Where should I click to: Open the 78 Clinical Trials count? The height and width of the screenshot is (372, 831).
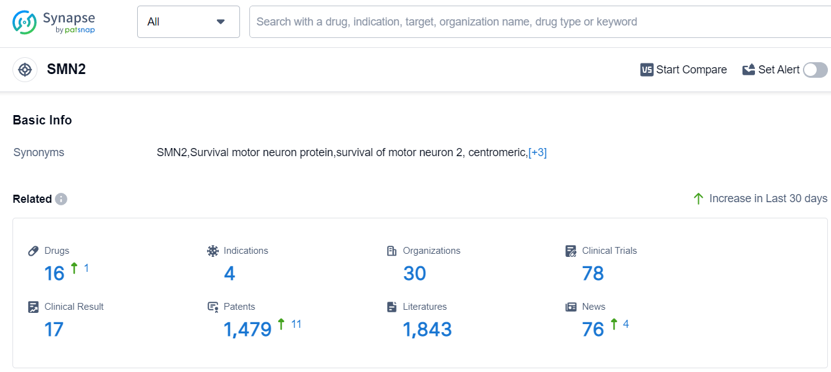point(593,273)
